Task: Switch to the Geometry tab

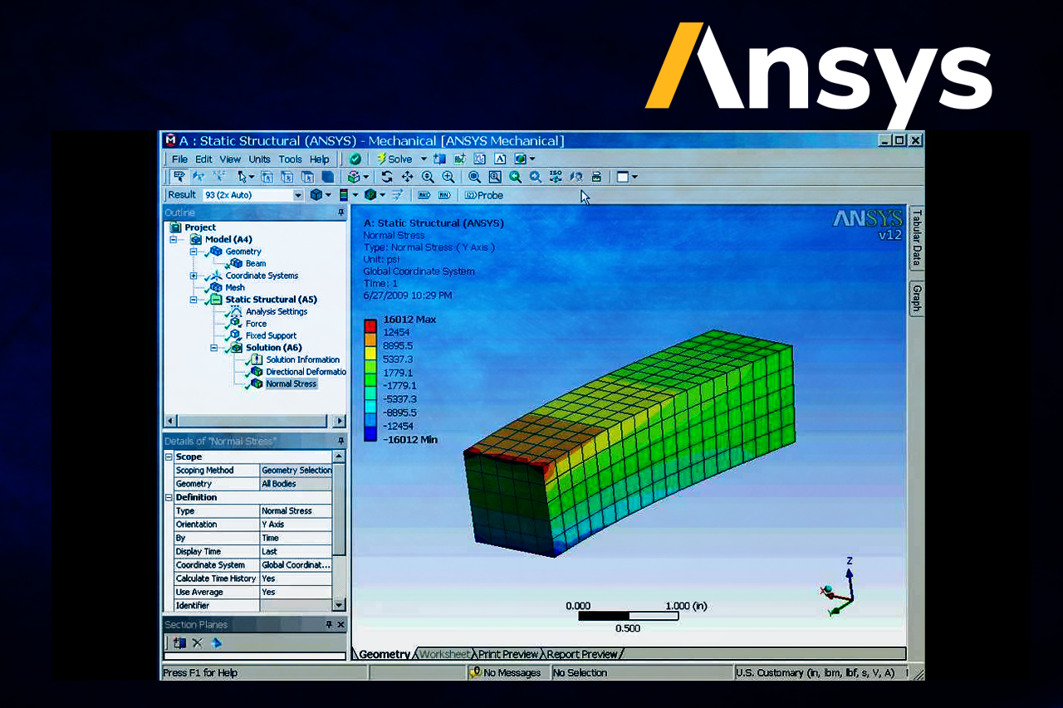Action: click(x=385, y=654)
